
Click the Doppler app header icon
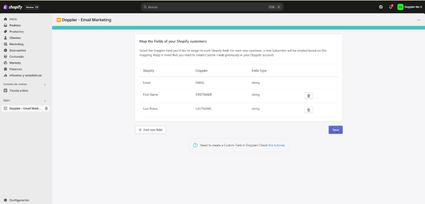pos(59,20)
